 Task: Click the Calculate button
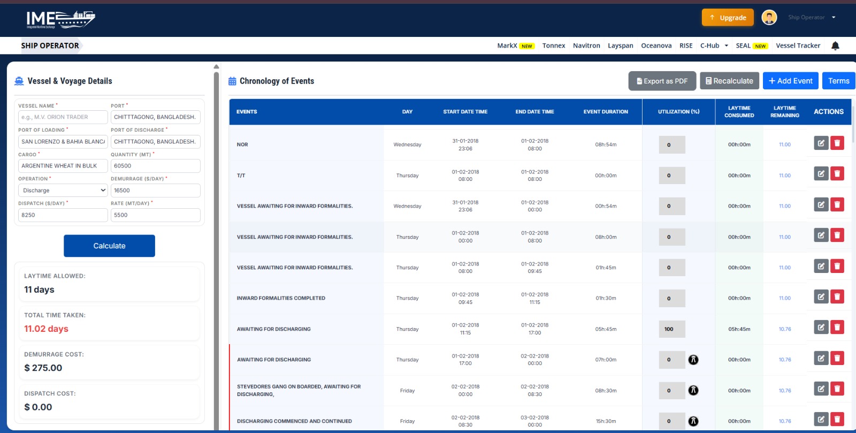click(x=109, y=246)
